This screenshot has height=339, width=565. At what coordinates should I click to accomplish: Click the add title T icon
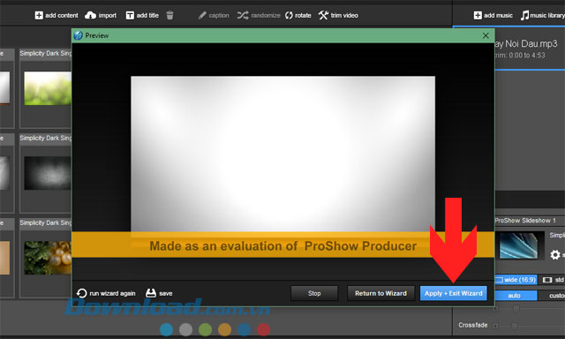[130, 15]
